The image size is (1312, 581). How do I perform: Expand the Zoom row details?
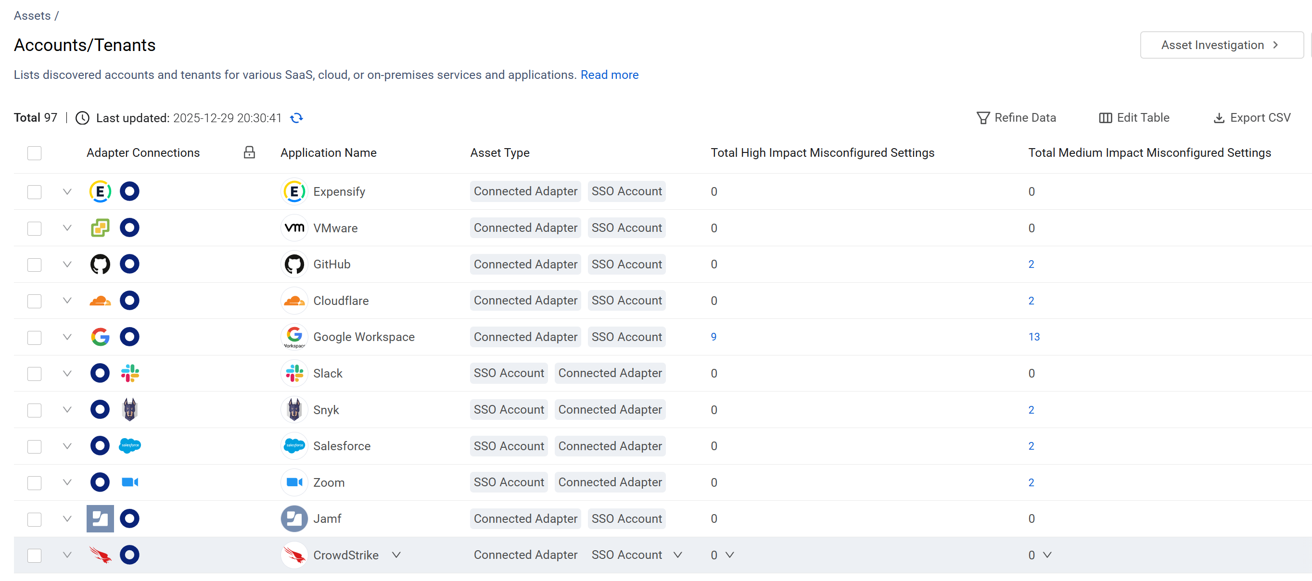coord(67,482)
